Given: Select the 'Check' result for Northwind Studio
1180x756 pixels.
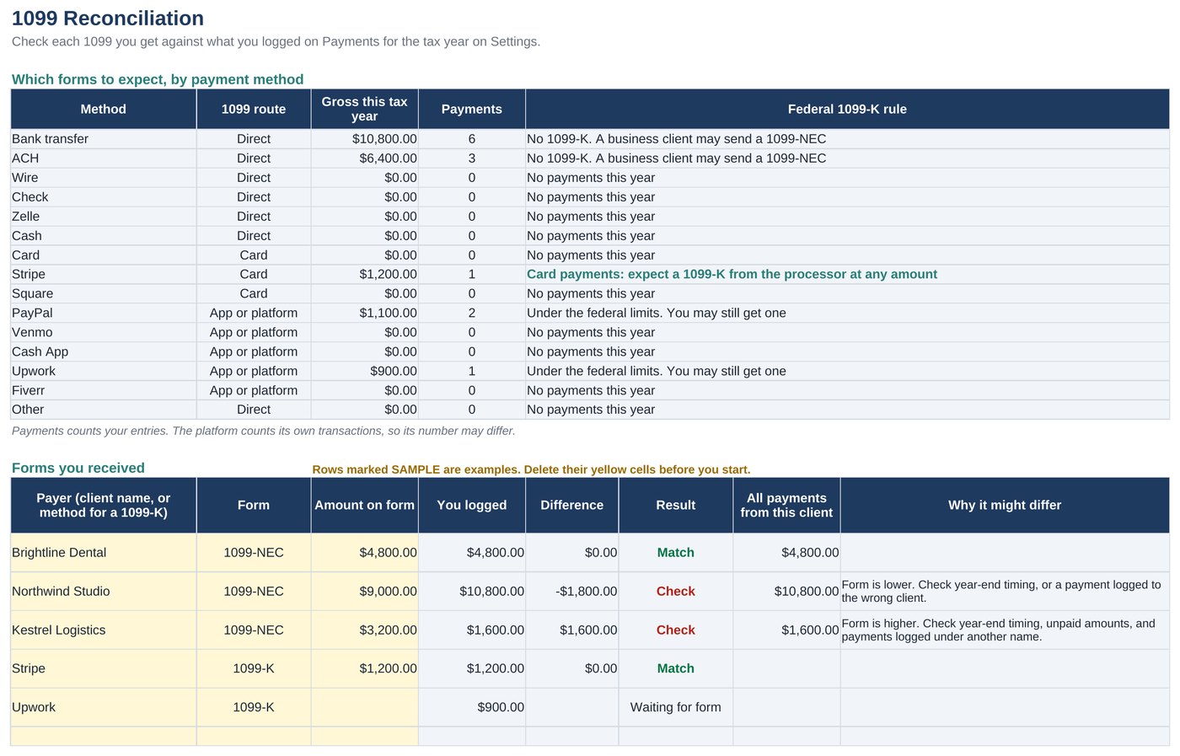Looking at the screenshot, I should coord(676,592).
